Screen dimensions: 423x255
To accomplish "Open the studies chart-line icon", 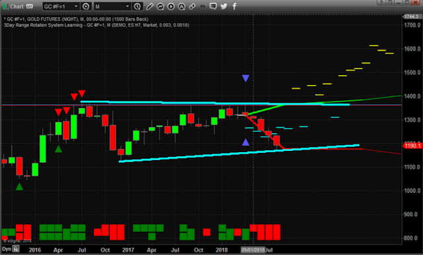I will 160,7.
